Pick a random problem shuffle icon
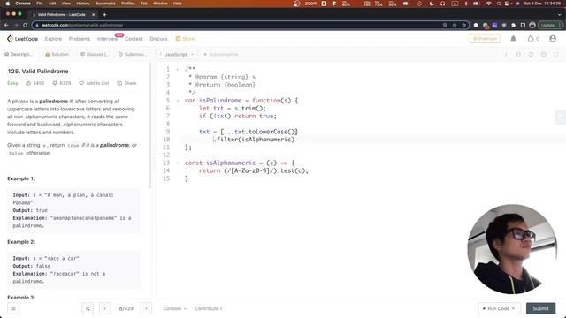 (x=88, y=308)
